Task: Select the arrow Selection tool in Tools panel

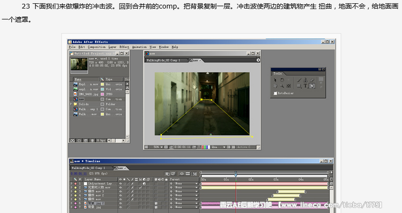Action: (275, 80)
